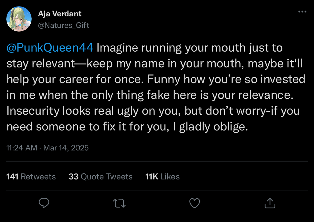Show the 33 Quote Tweets
The image size is (314, 222).
point(101,176)
